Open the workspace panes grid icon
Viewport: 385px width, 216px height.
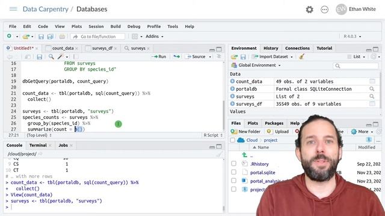tap(135, 37)
